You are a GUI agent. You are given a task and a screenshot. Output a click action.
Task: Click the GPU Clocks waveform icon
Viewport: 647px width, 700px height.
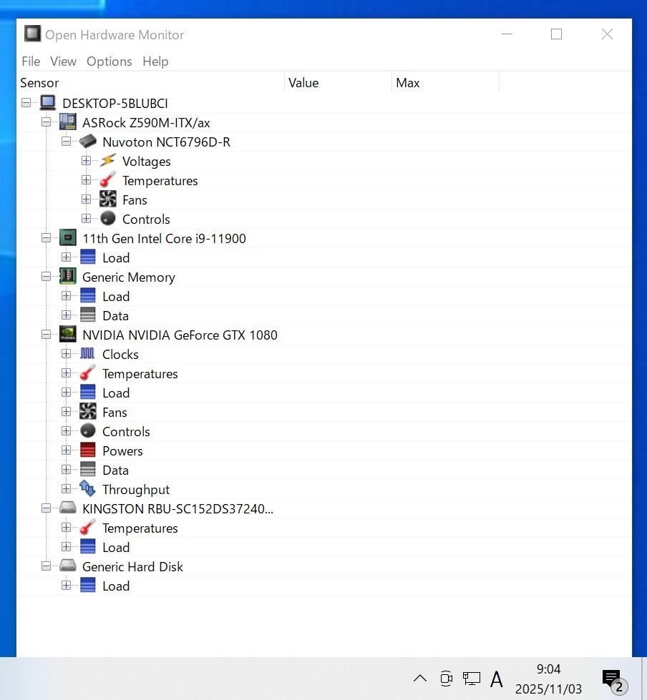(x=88, y=355)
